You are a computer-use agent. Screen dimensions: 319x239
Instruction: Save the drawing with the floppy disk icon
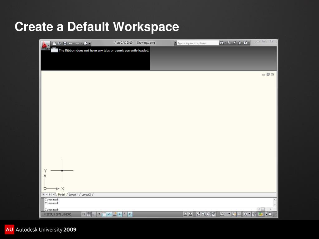(65, 43)
